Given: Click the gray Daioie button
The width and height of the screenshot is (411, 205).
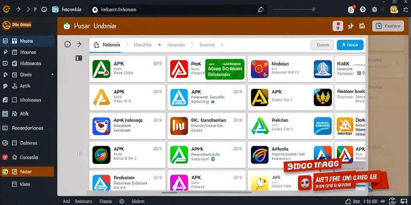Looking at the screenshot, I should click(x=322, y=45).
